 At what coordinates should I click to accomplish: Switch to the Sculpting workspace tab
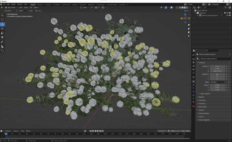[48, 5]
